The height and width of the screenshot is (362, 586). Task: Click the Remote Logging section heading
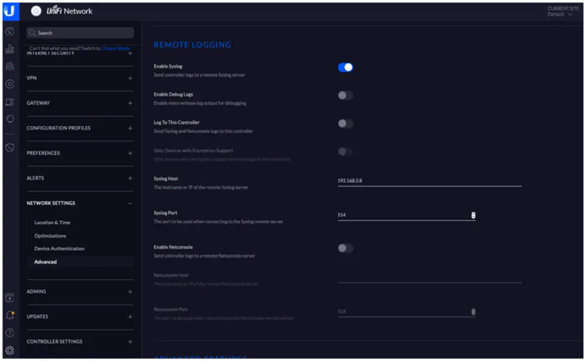192,45
